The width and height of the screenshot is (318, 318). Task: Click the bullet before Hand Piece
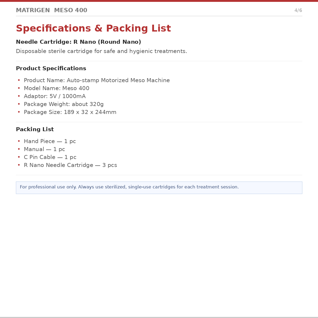19,141
